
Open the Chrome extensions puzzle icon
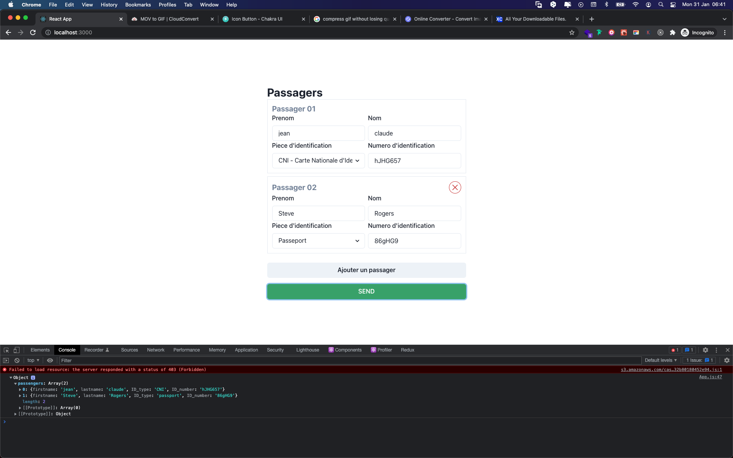pyautogui.click(x=672, y=32)
